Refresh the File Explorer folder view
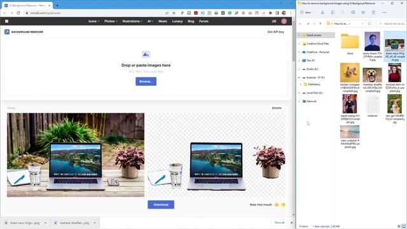The image size is (407, 229). click(369, 24)
